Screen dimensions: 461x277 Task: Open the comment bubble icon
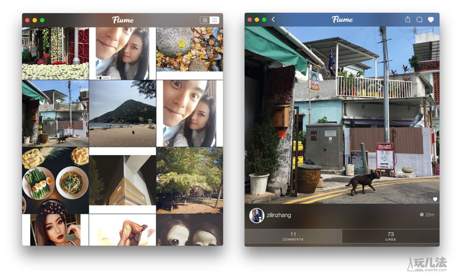(x=419, y=19)
